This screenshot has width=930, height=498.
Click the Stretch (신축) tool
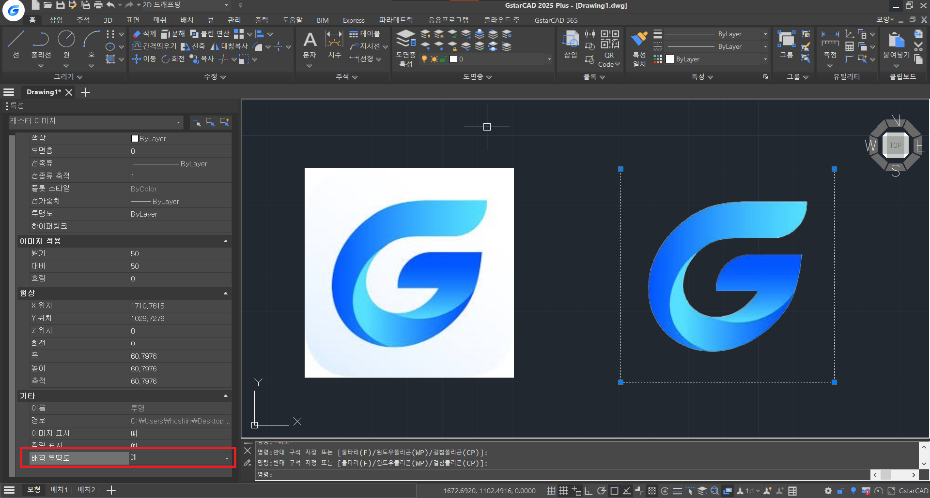click(193, 46)
